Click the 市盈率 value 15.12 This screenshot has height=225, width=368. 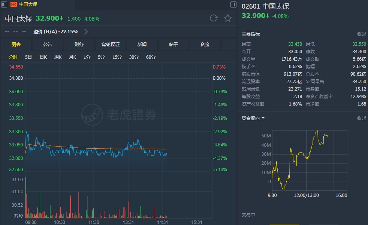(x=361, y=89)
